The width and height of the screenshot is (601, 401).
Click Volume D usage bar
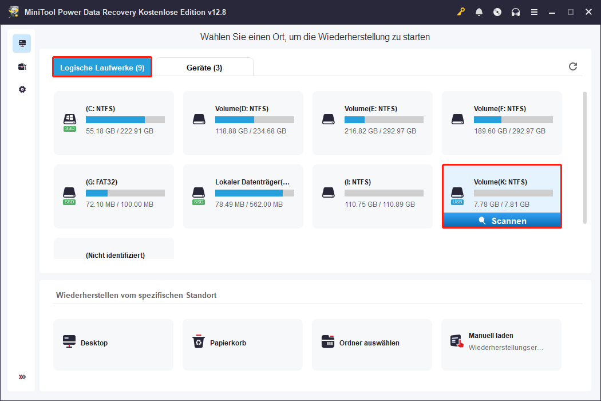(255, 120)
